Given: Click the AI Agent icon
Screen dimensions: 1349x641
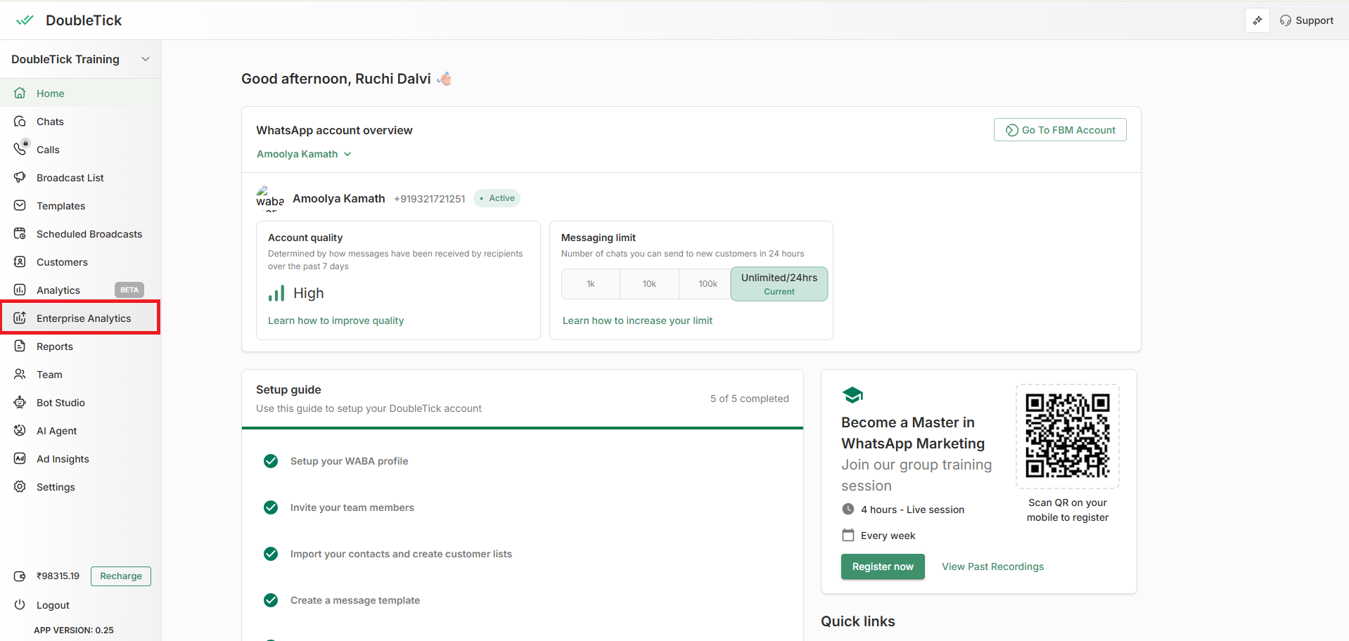Looking at the screenshot, I should click(x=20, y=431).
